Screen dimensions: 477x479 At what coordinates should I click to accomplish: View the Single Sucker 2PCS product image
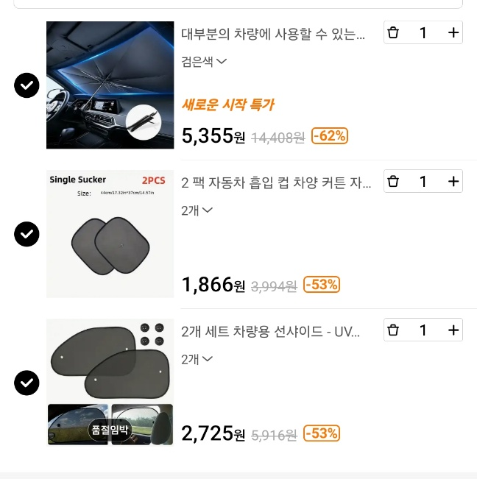(110, 234)
